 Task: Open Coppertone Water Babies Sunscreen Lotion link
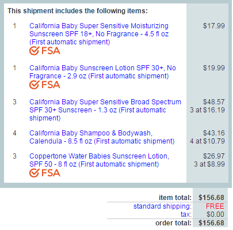point(99,160)
